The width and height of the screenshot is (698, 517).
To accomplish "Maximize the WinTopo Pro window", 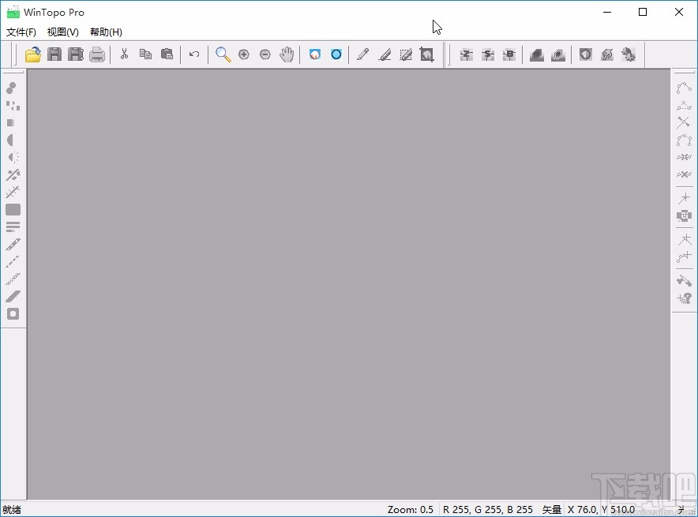I will (x=643, y=12).
